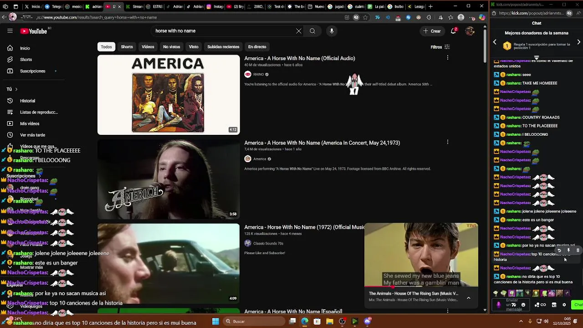Play the America album cover thumbnail video
The image size is (583, 328).
tap(169, 95)
